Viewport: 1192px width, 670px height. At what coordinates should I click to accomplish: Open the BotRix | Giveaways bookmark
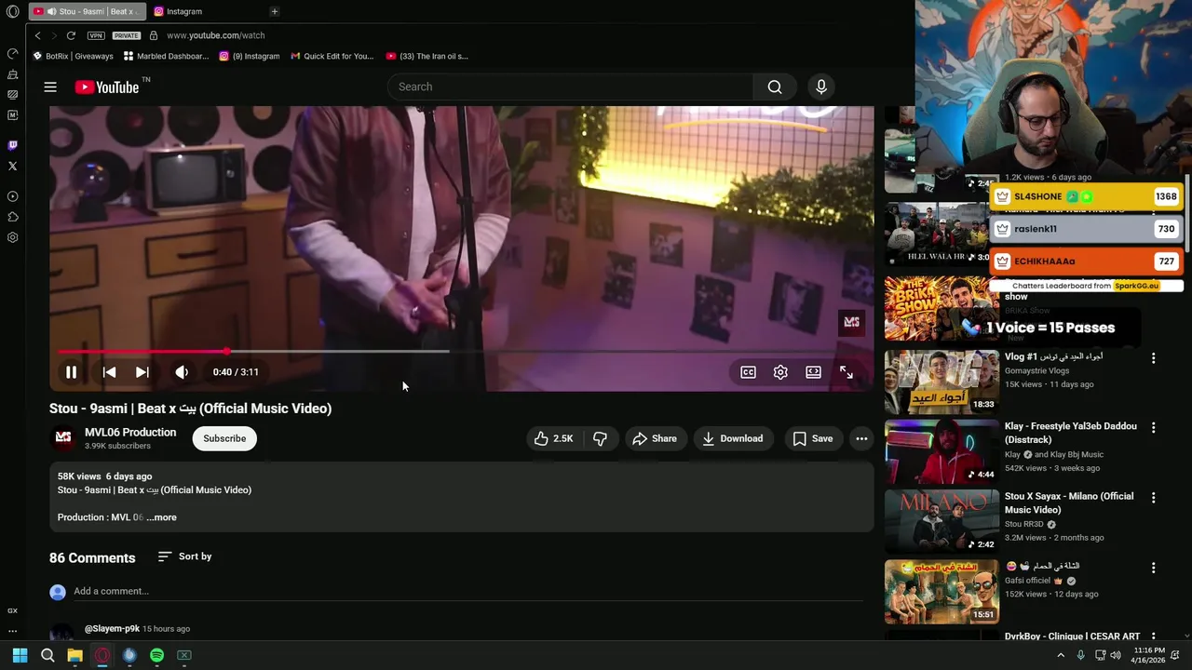point(73,56)
